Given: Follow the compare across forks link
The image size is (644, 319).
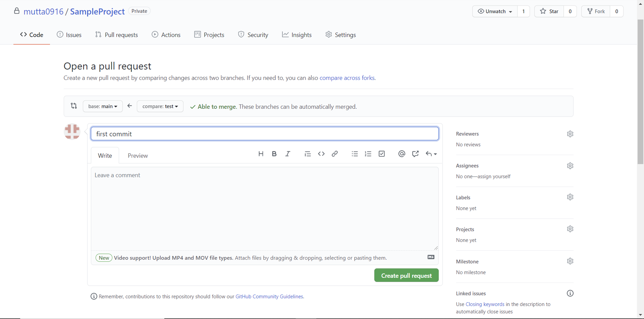Looking at the screenshot, I should (347, 78).
